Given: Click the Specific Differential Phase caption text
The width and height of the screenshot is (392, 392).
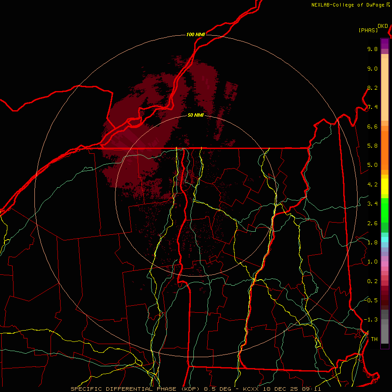Looking at the screenshot, I should [196, 389].
